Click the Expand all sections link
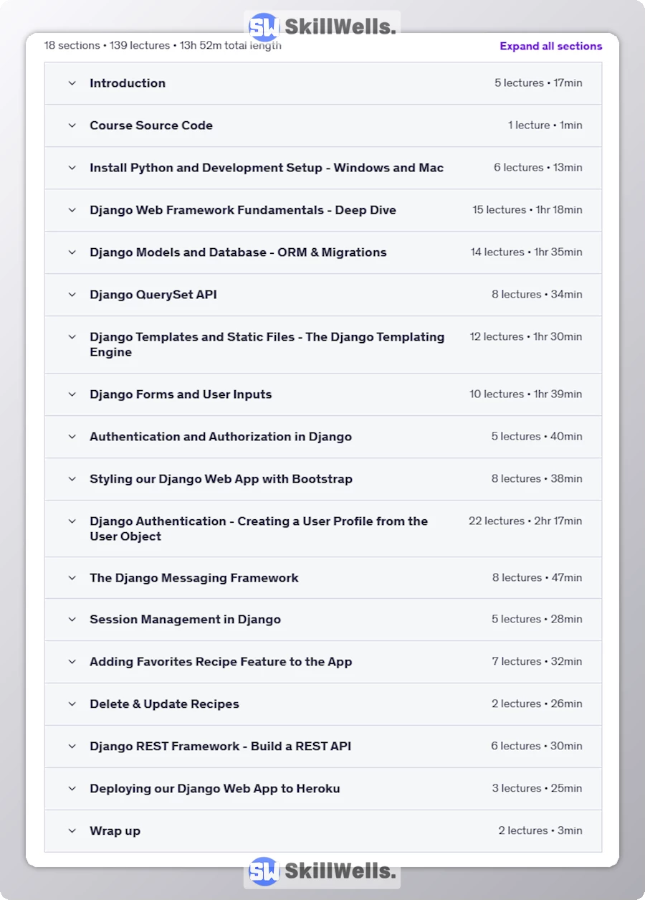The height and width of the screenshot is (900, 645). [x=551, y=46]
